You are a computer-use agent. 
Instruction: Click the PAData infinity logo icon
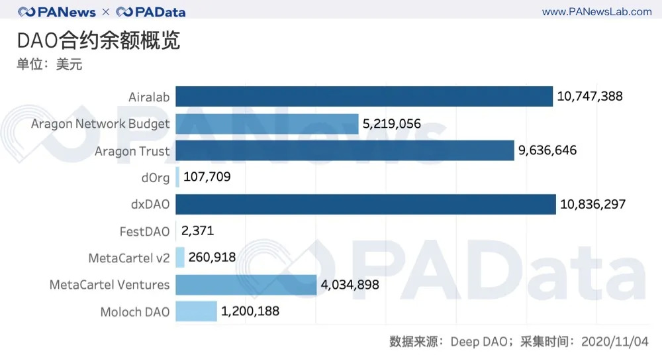coord(124,12)
